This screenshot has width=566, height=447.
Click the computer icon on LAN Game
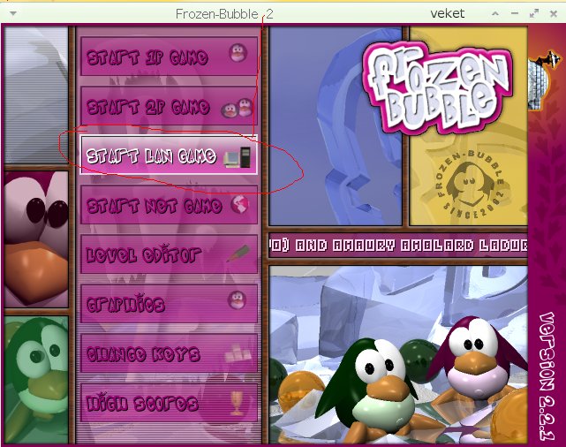tap(237, 157)
